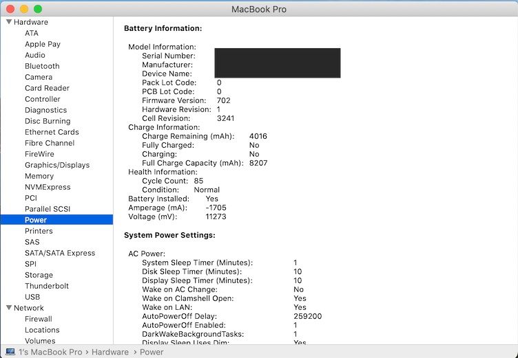The height and width of the screenshot is (358, 518).
Task: Select Firewall under Network
Action: (x=39, y=319)
